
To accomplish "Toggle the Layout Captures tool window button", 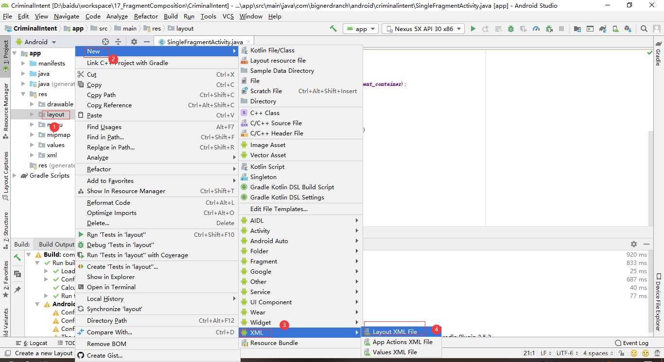I will 5,176.
